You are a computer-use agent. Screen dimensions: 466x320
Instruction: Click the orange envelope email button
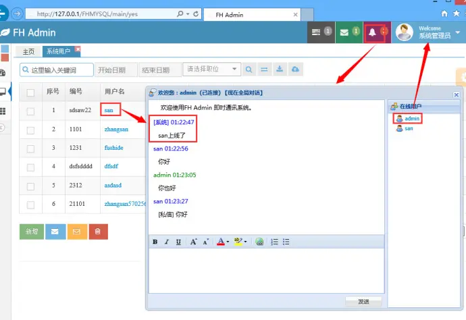click(x=77, y=232)
